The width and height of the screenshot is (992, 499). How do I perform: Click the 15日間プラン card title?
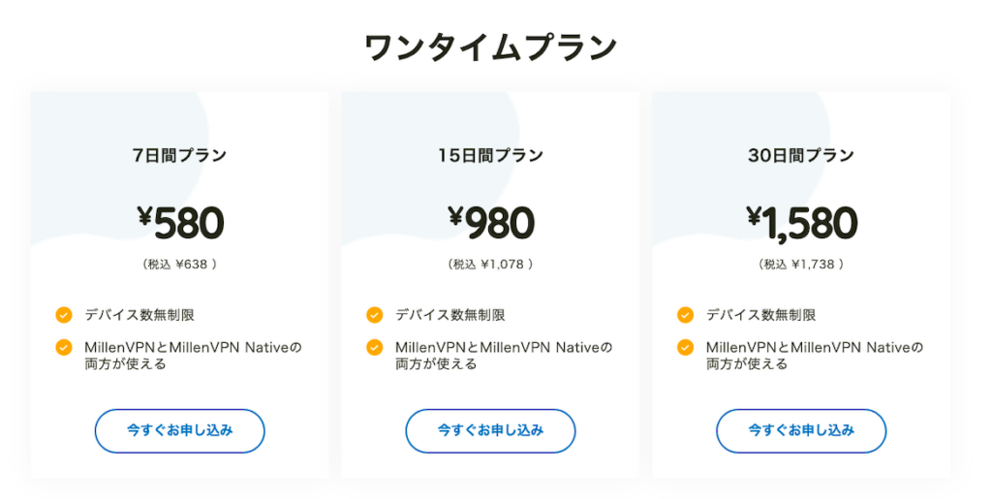[490, 155]
